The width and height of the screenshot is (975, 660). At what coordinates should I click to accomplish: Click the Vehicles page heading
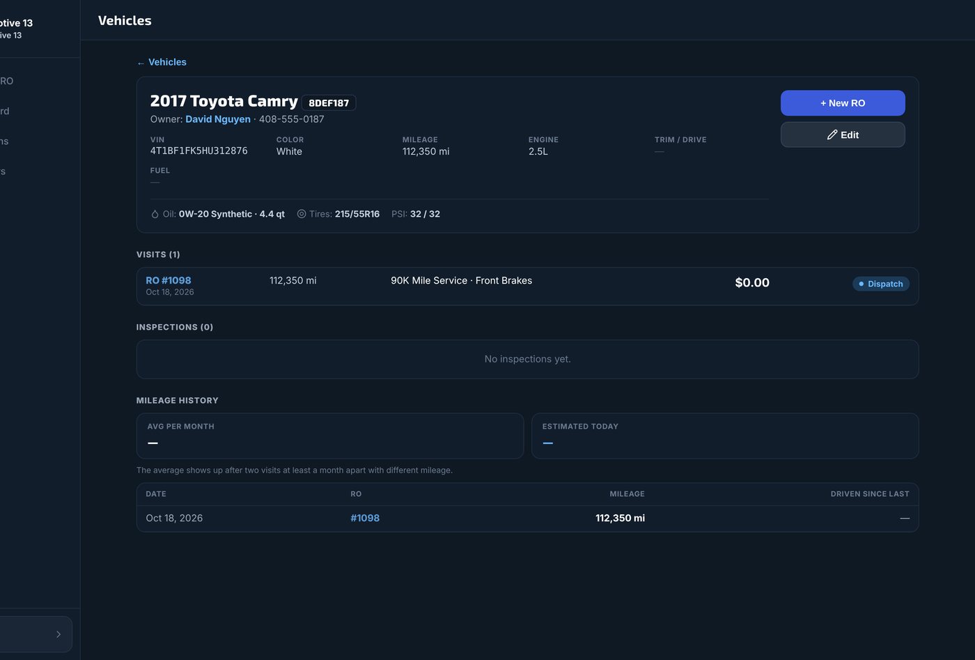pos(125,20)
